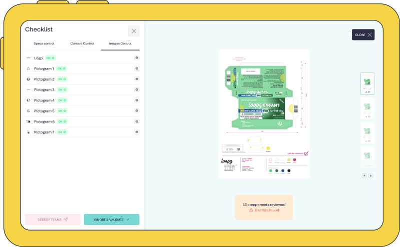Click the black color swatch in artwork legend
Viewport: 400px width, 247px height.
[289, 170]
